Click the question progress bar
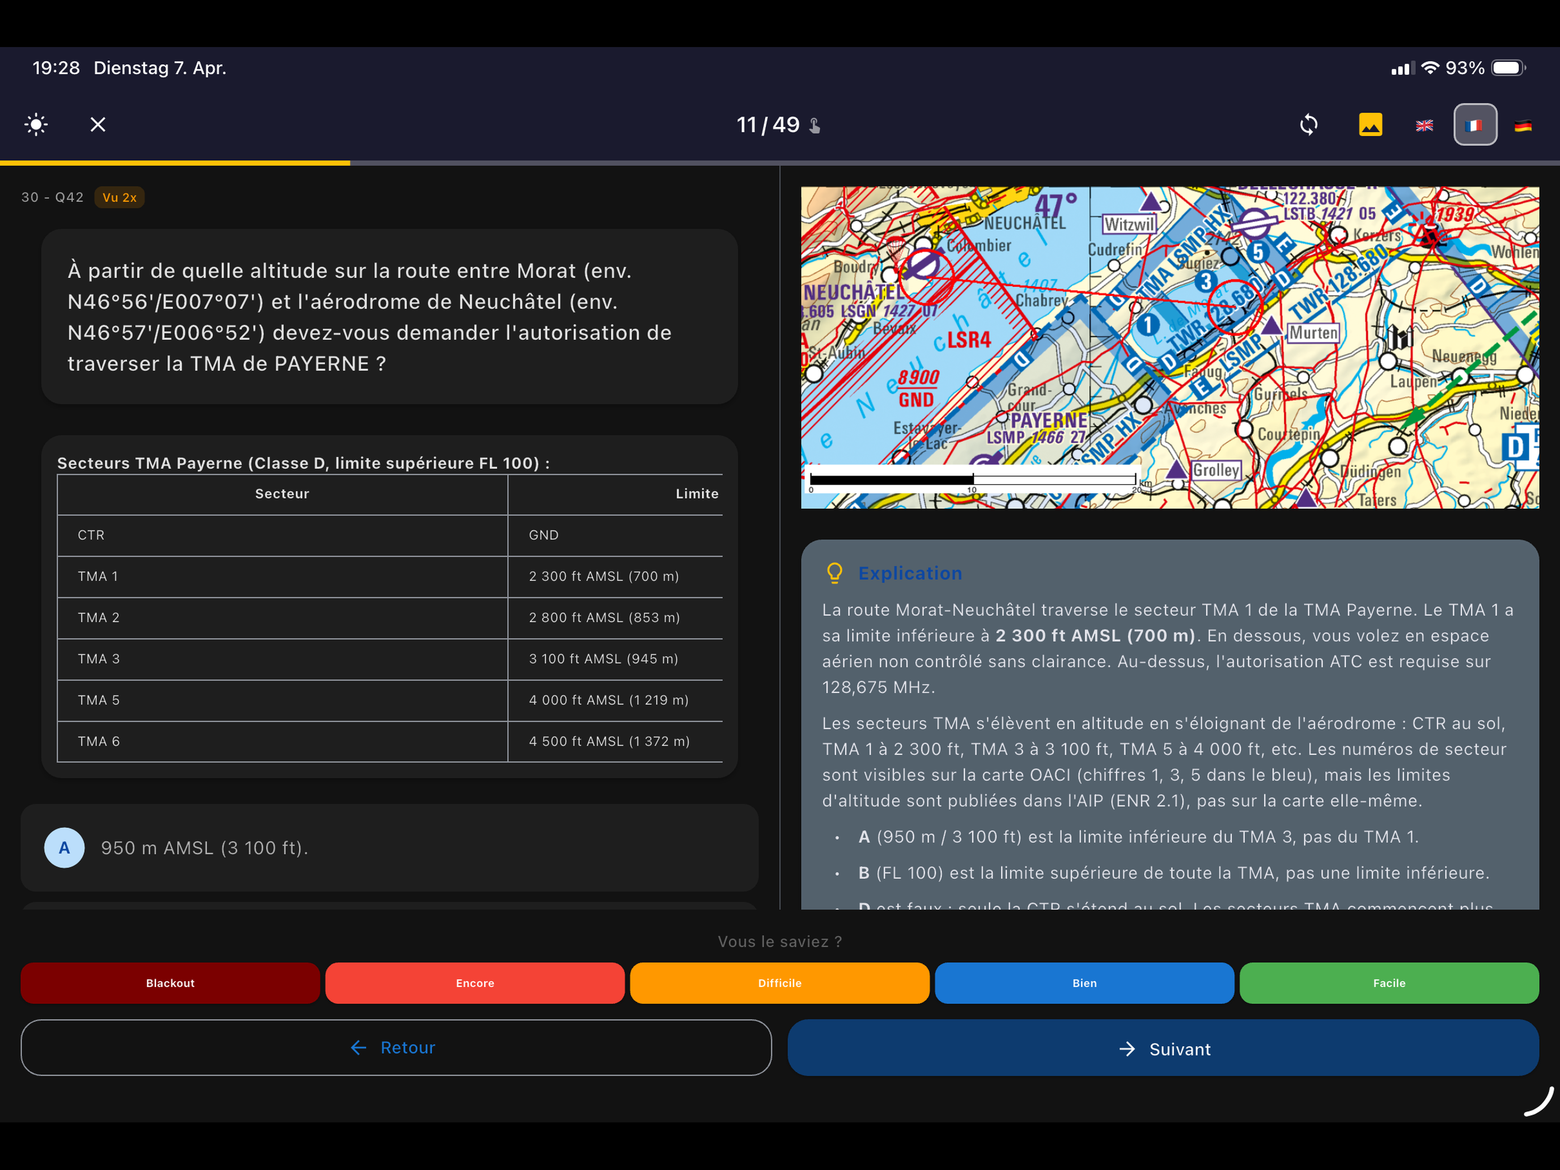1560x1170 pixels. tap(780, 163)
